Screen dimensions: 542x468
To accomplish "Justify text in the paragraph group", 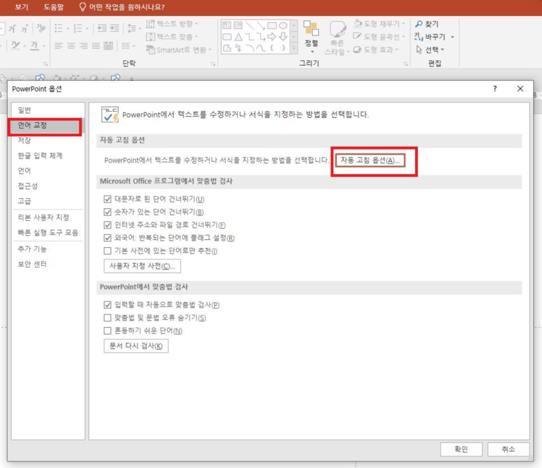I will pyautogui.click(x=96, y=46).
